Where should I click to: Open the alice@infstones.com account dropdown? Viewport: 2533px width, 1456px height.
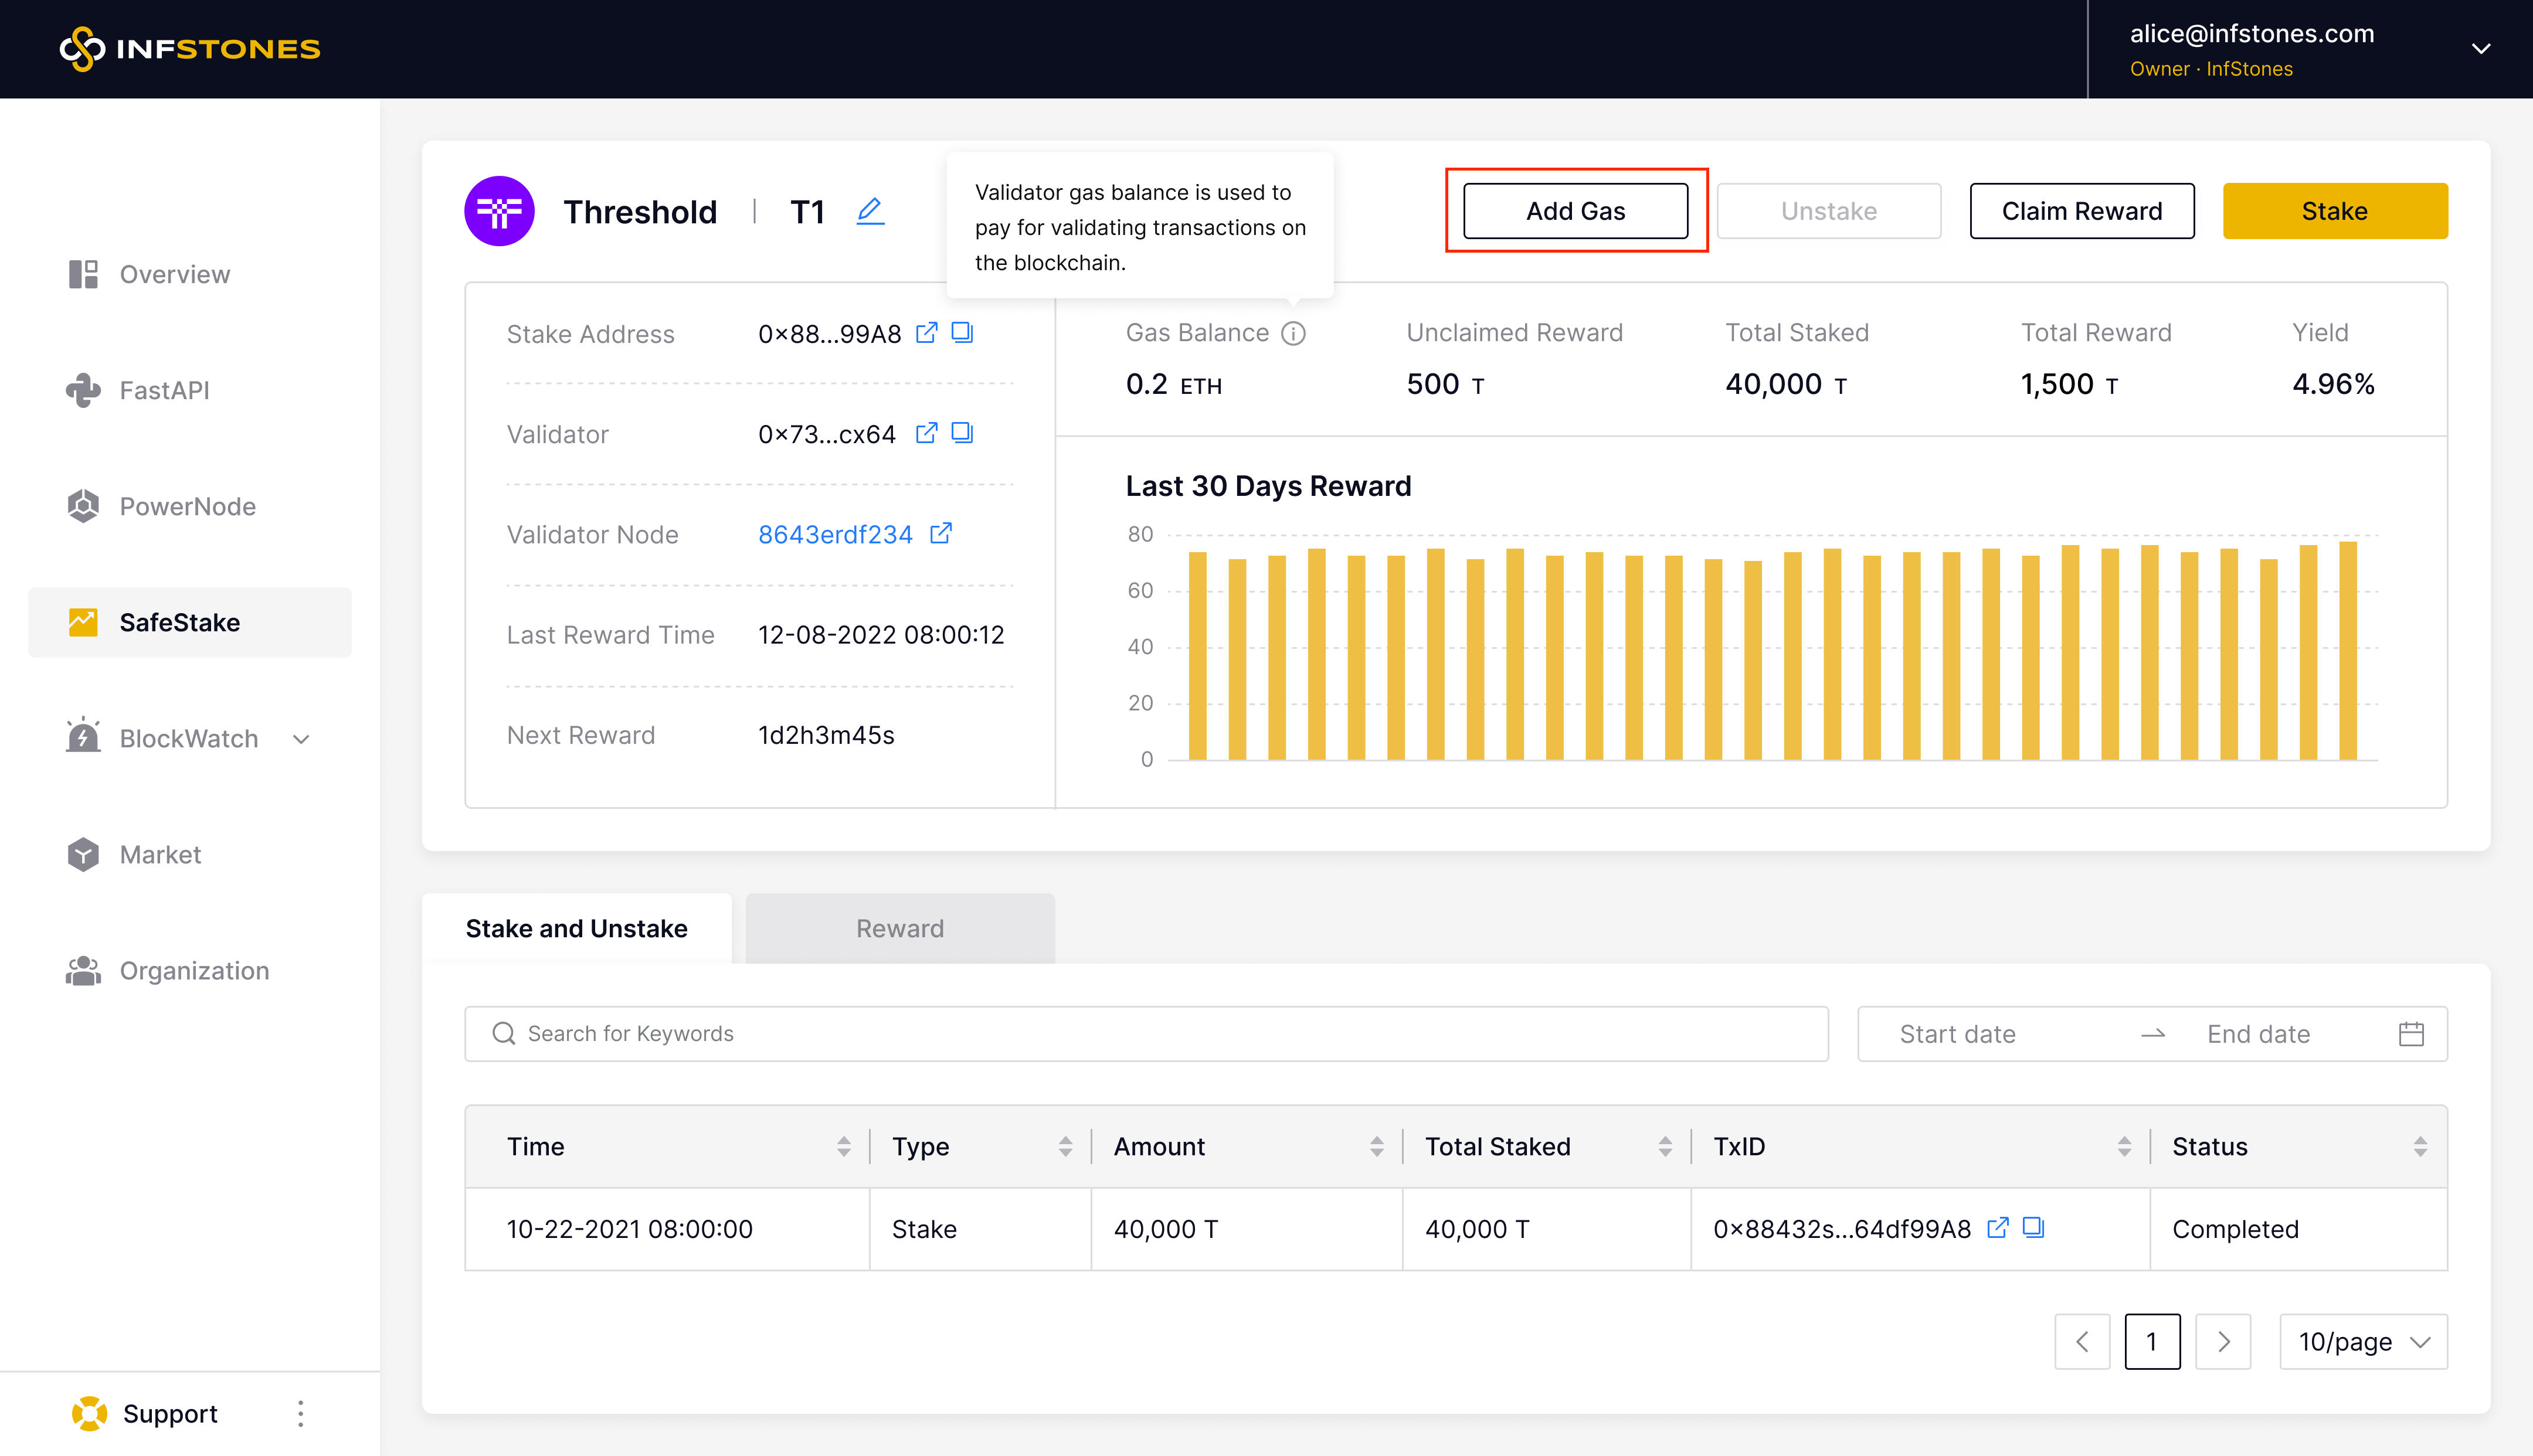point(2480,49)
